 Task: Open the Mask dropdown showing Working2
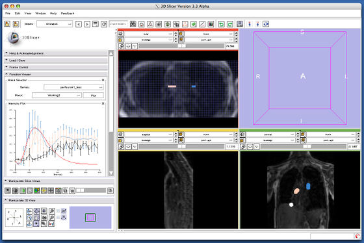point(57,96)
